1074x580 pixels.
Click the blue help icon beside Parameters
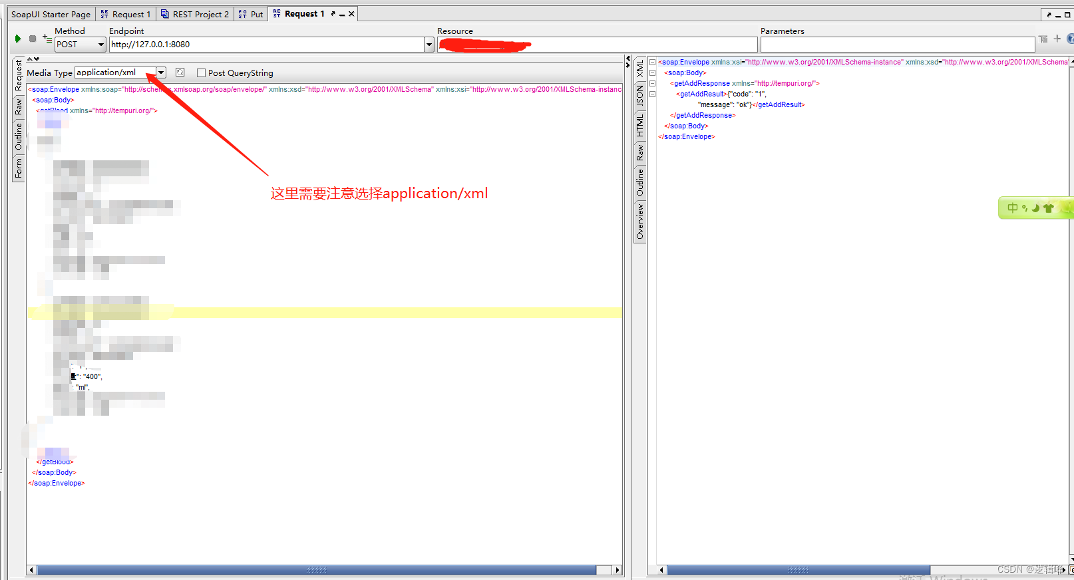coord(1070,39)
